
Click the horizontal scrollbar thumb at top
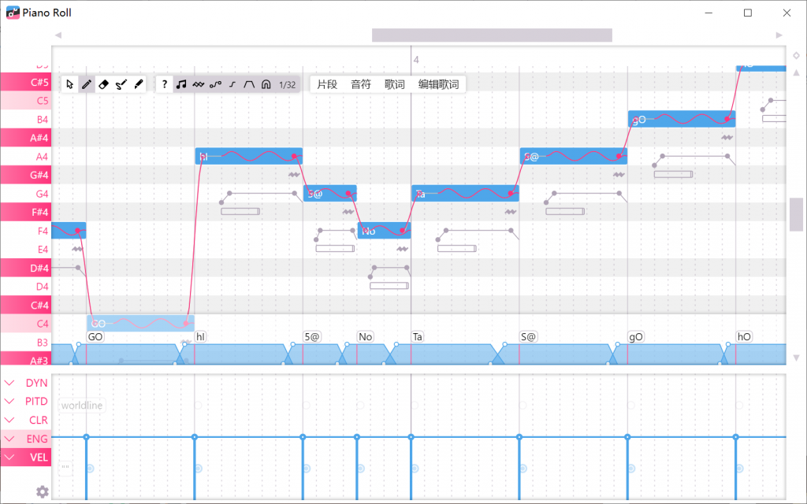[492, 35]
